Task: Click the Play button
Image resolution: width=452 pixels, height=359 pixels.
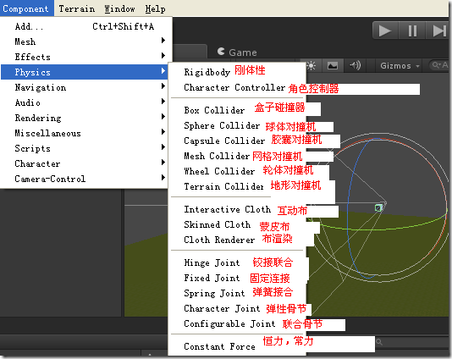Action: pyautogui.click(x=385, y=30)
